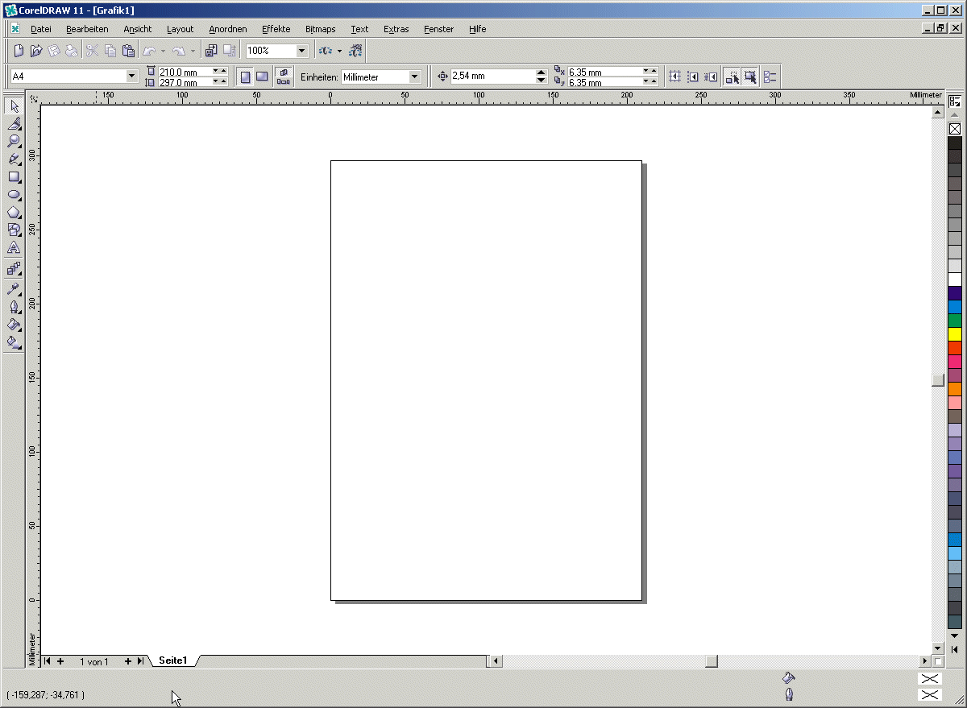Select the Eyedropper tool
Image resolution: width=967 pixels, height=708 pixels.
click(x=14, y=288)
